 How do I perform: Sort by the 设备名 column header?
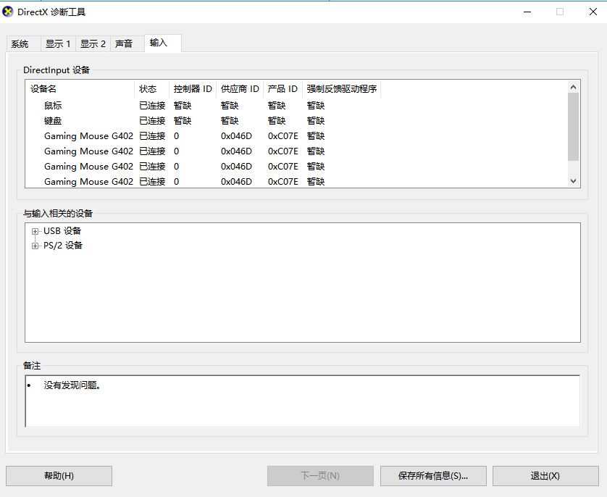point(80,89)
